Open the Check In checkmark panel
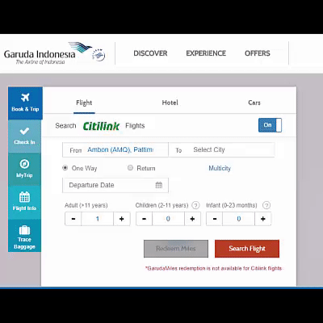Screen dimensions: 323x323 tap(24, 136)
